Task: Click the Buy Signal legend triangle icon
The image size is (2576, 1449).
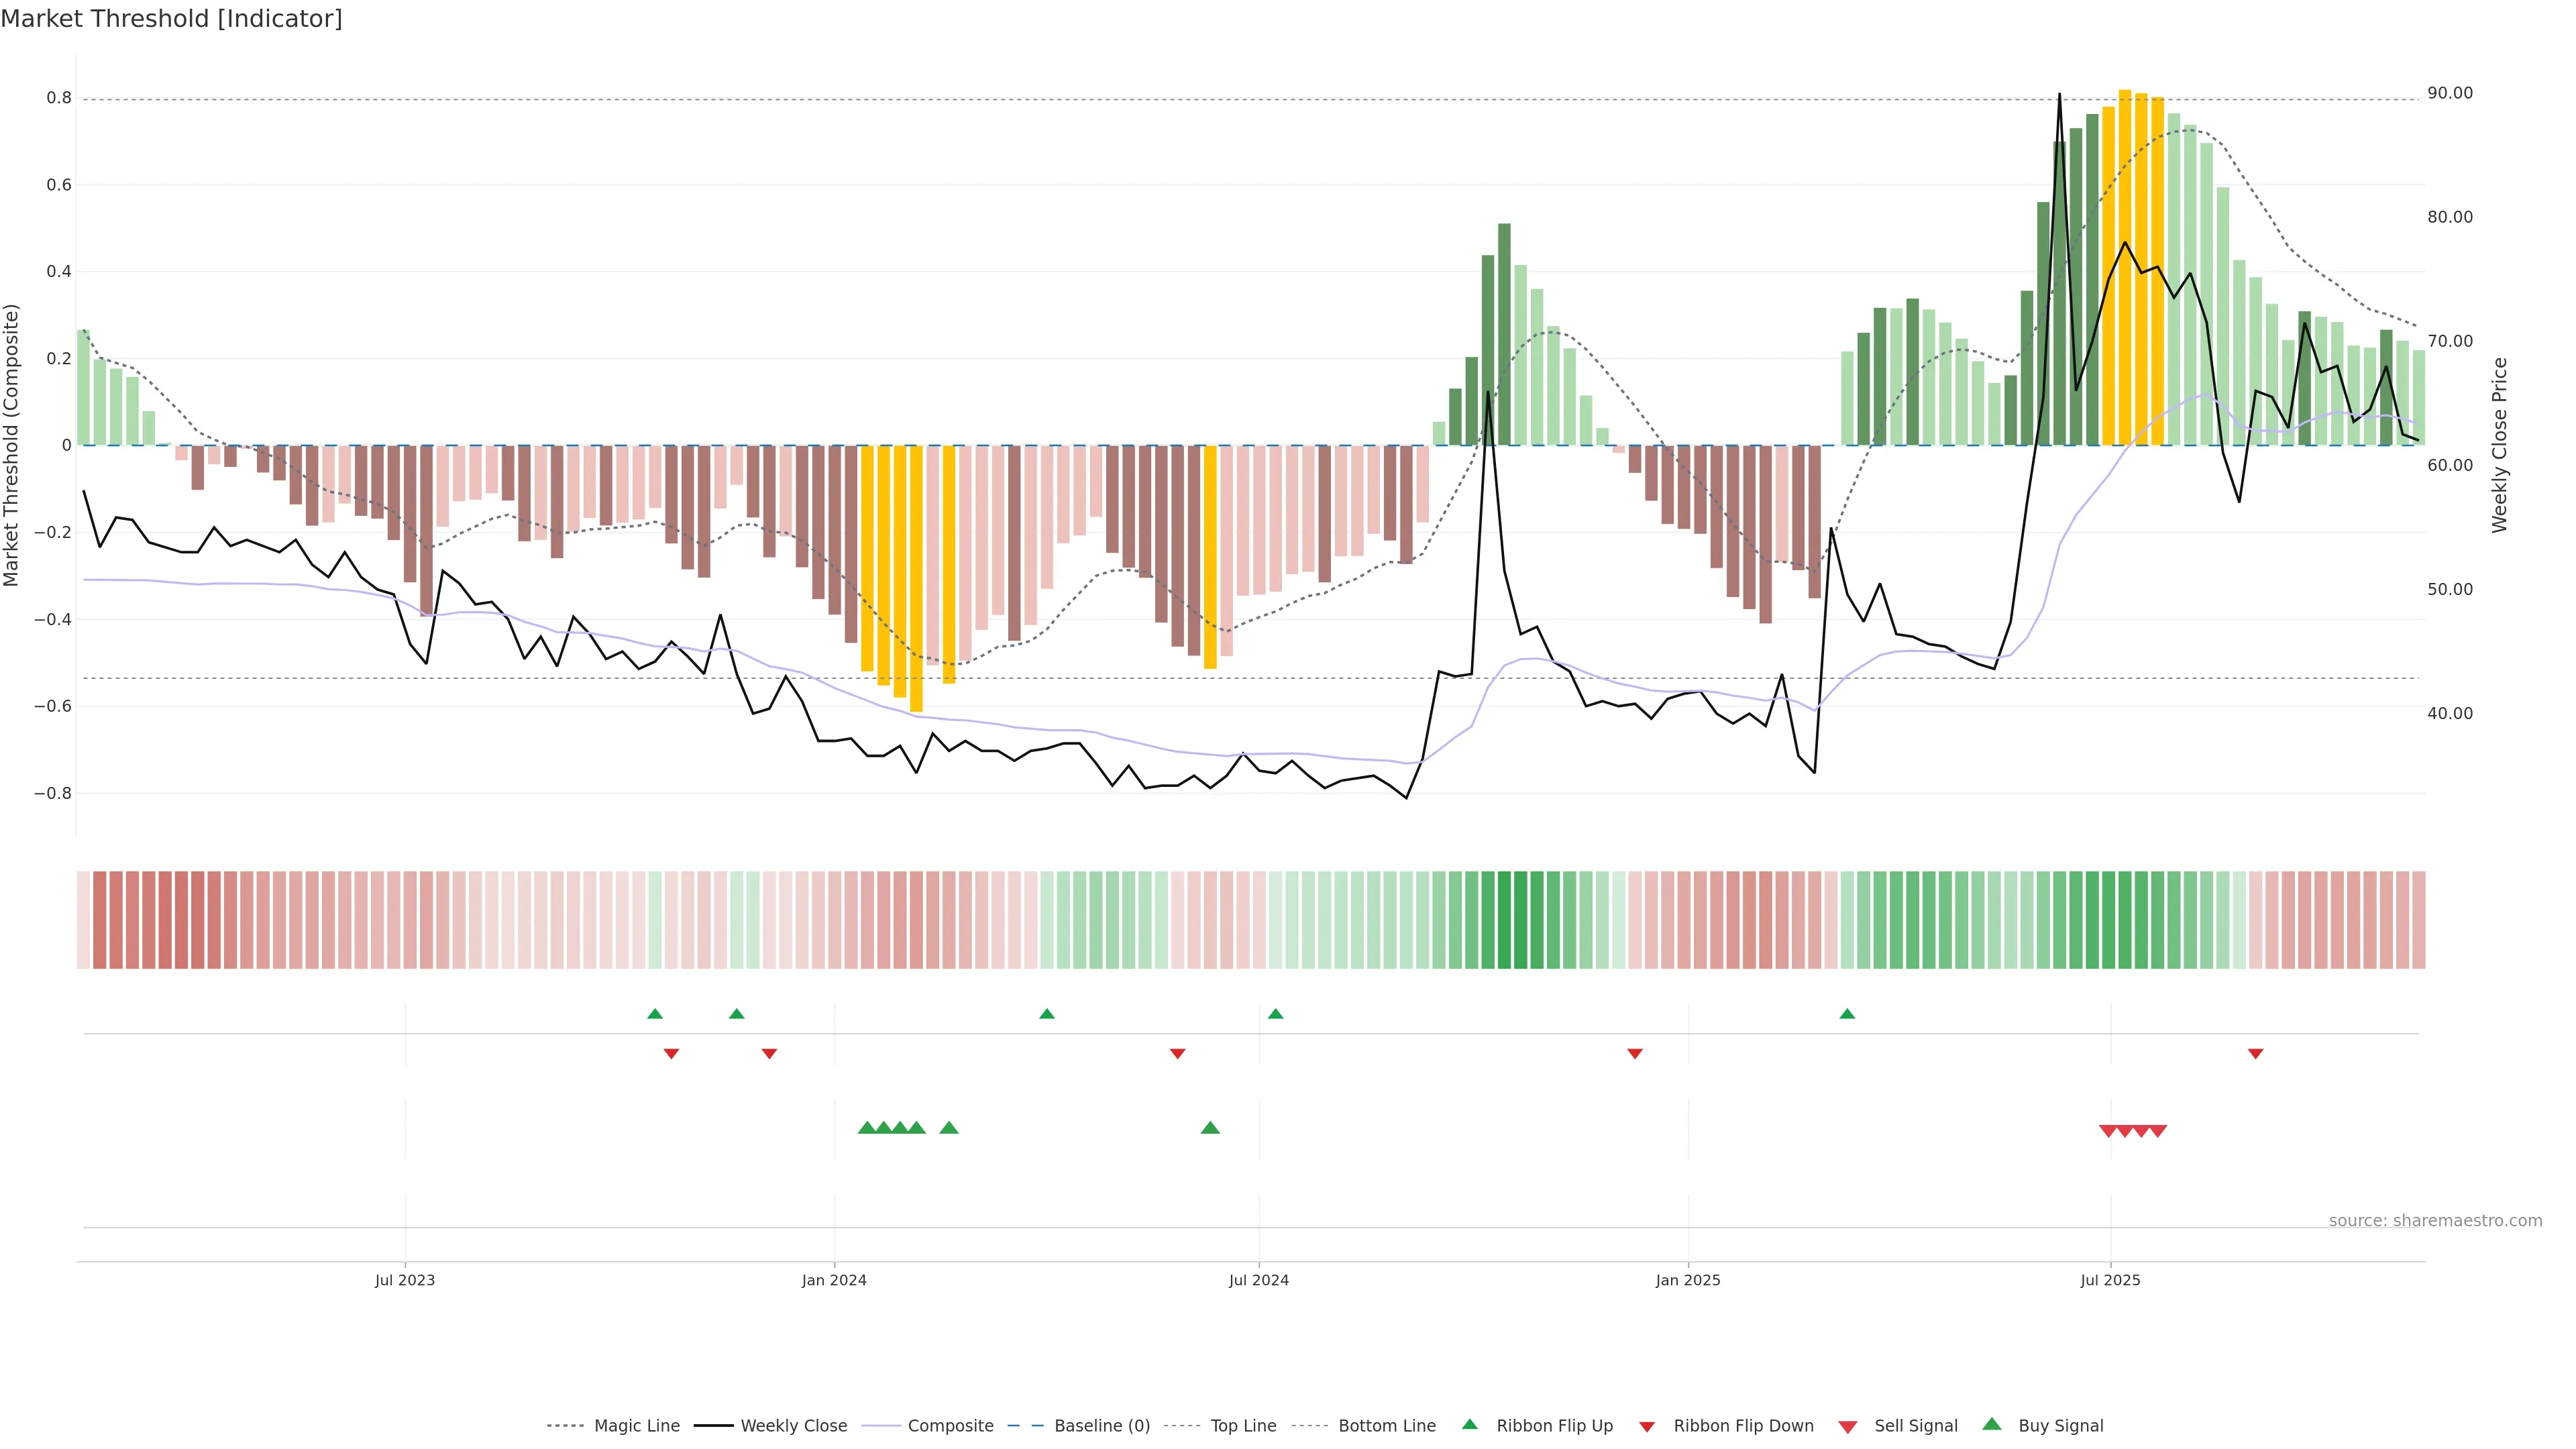Action: (1991, 1425)
